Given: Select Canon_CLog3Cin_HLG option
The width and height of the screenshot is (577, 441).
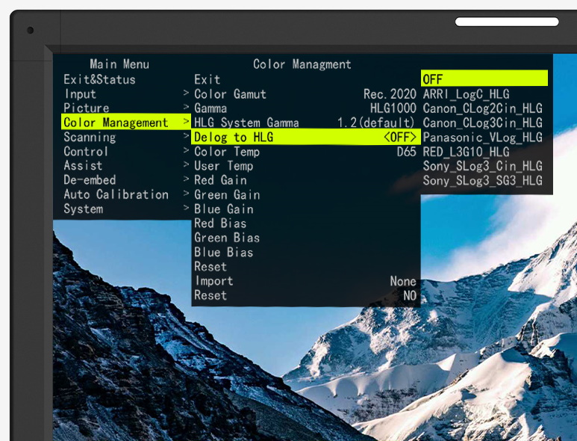Looking at the screenshot, I should coord(482,123).
